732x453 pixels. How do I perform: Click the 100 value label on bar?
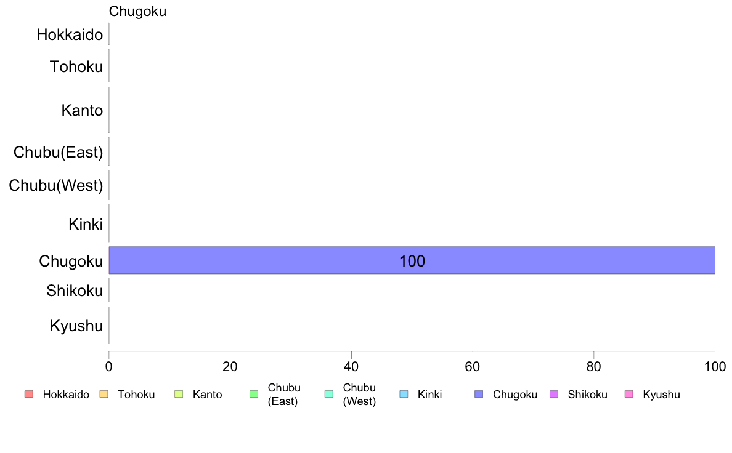[x=412, y=261]
